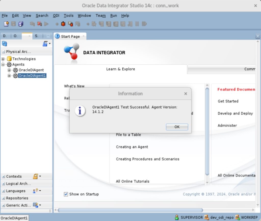Click the Resume debug toolbar icon
The width and height of the screenshot is (261, 221).
[x=144, y=24]
